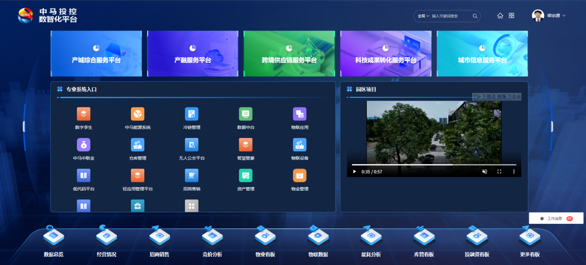Click the help question mark on download overlay
This screenshot has height=265, width=586.
513,96
